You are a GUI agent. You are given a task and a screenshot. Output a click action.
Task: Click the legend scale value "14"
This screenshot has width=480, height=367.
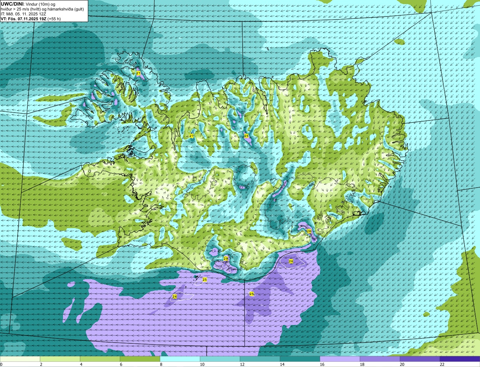(282, 364)
